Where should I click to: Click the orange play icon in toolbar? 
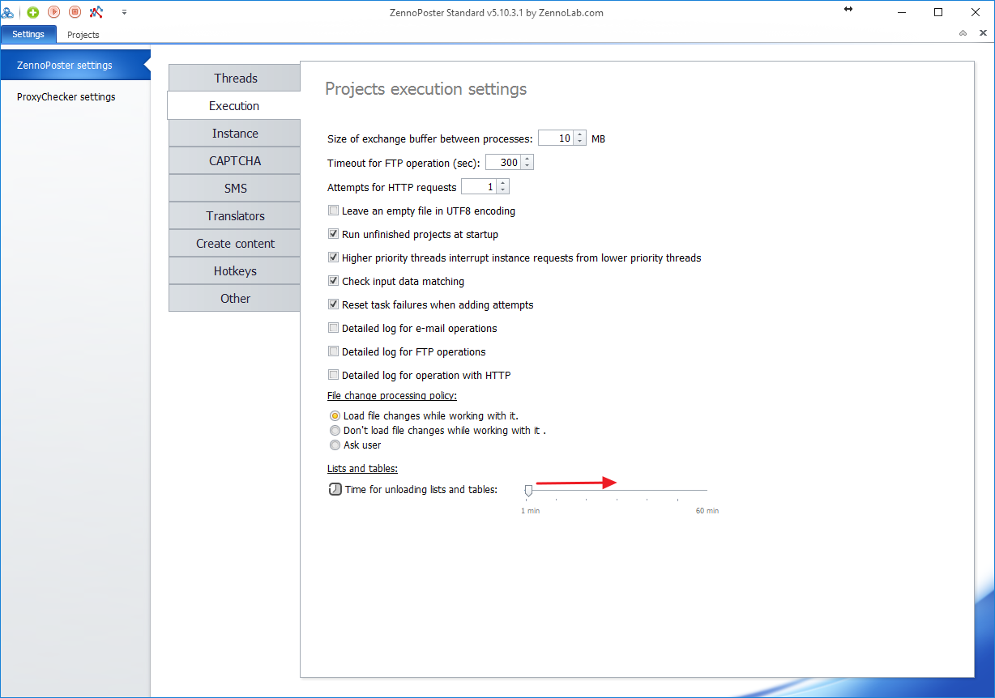click(x=54, y=12)
